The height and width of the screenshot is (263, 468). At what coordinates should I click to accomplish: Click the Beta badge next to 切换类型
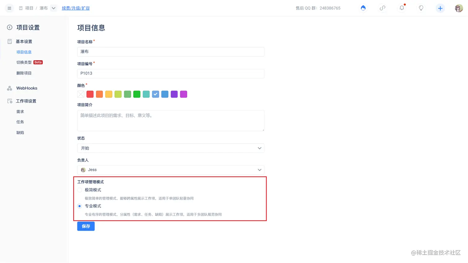tap(38, 62)
